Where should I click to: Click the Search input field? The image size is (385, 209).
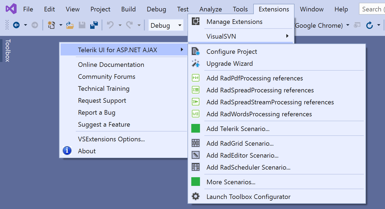[372, 9]
